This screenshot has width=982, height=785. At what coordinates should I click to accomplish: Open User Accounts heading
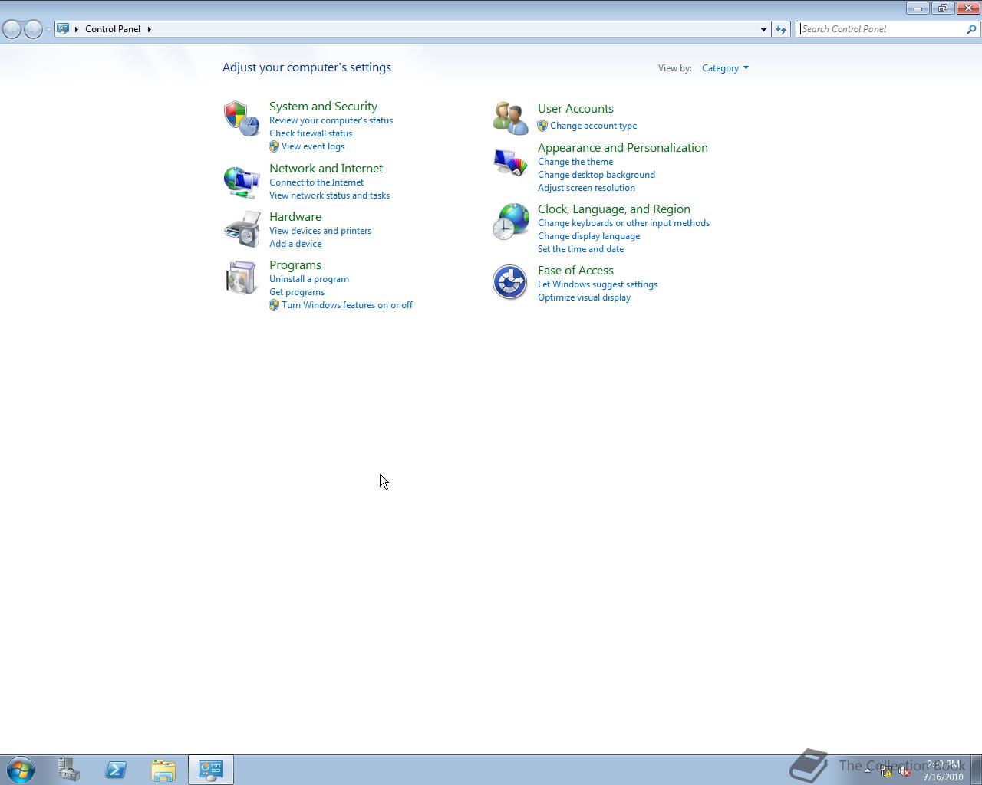tap(575, 109)
